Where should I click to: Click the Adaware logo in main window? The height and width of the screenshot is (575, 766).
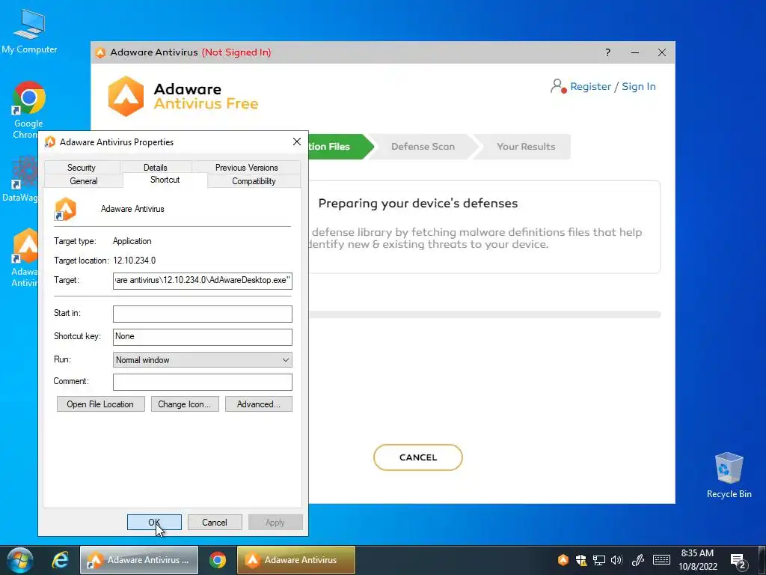coord(126,96)
